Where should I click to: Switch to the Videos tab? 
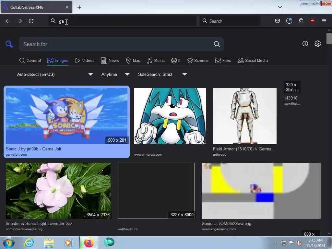(85, 61)
